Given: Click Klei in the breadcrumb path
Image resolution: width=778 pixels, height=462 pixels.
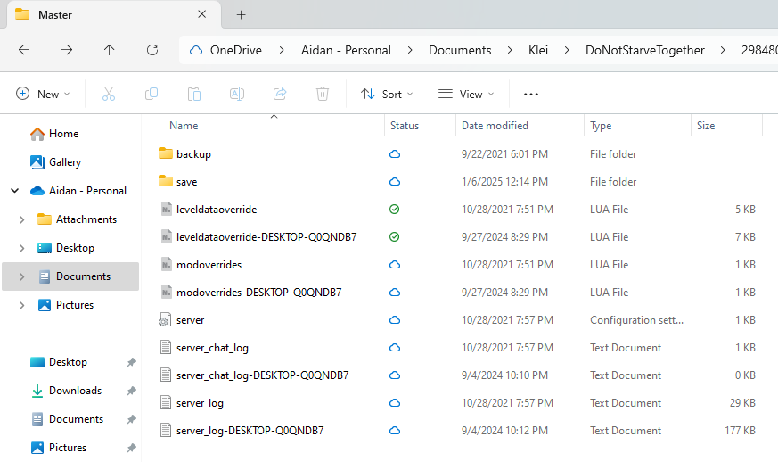Looking at the screenshot, I should 538,50.
